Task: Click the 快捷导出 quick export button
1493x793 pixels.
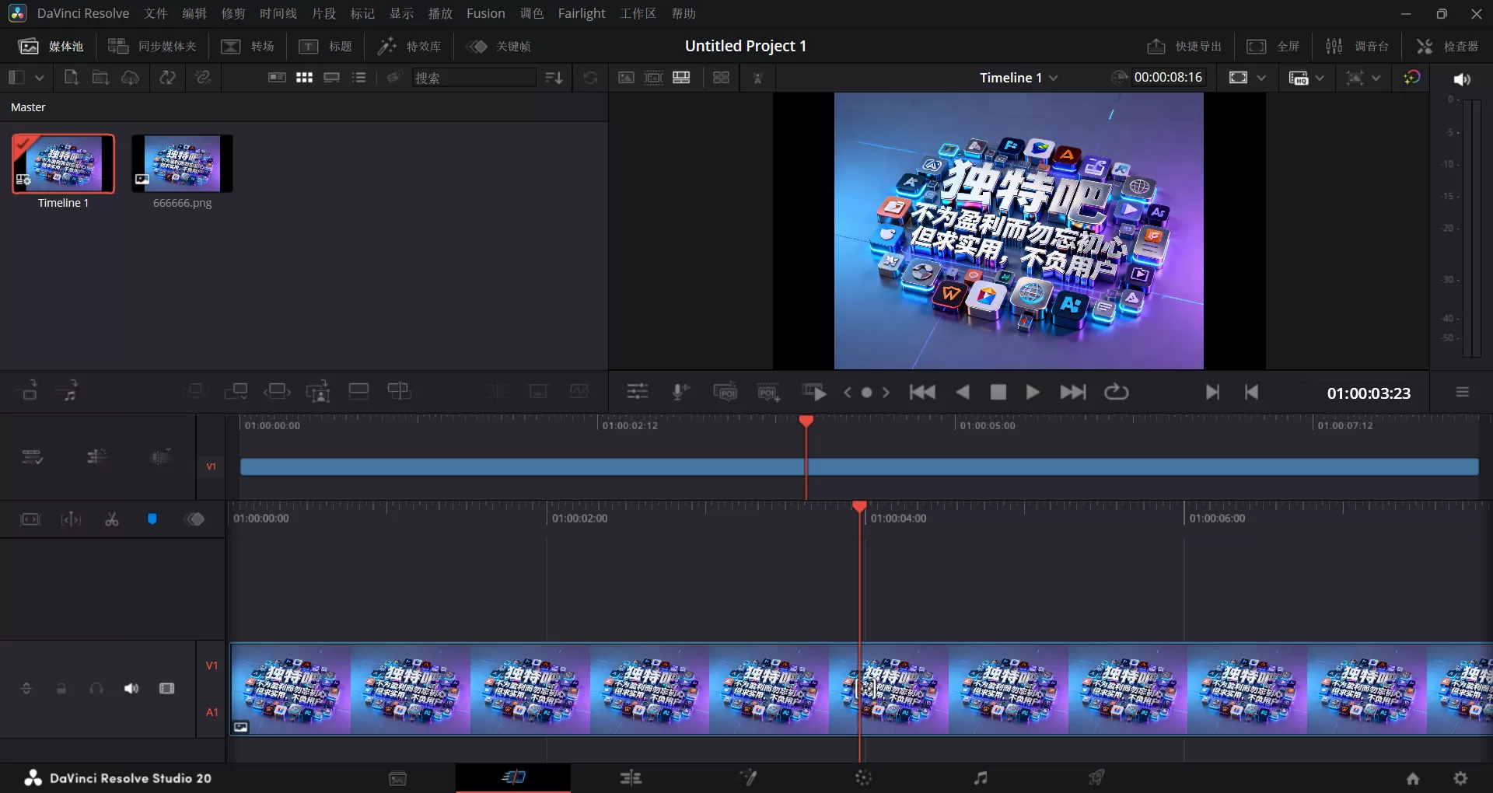Action: (1184, 46)
